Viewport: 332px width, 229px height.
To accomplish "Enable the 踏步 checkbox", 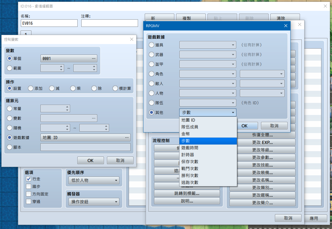I will point(29,186).
